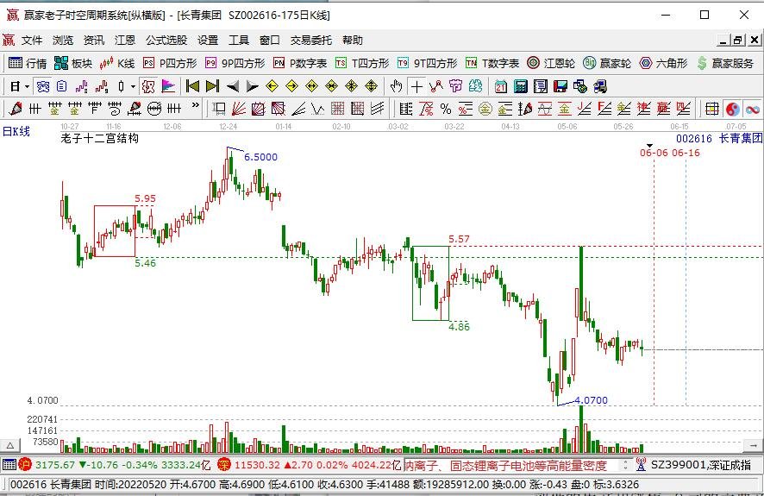Image resolution: width=764 pixels, height=496 pixels.
Task: Expand toolbar overflow chevron
Action: tap(196, 105)
